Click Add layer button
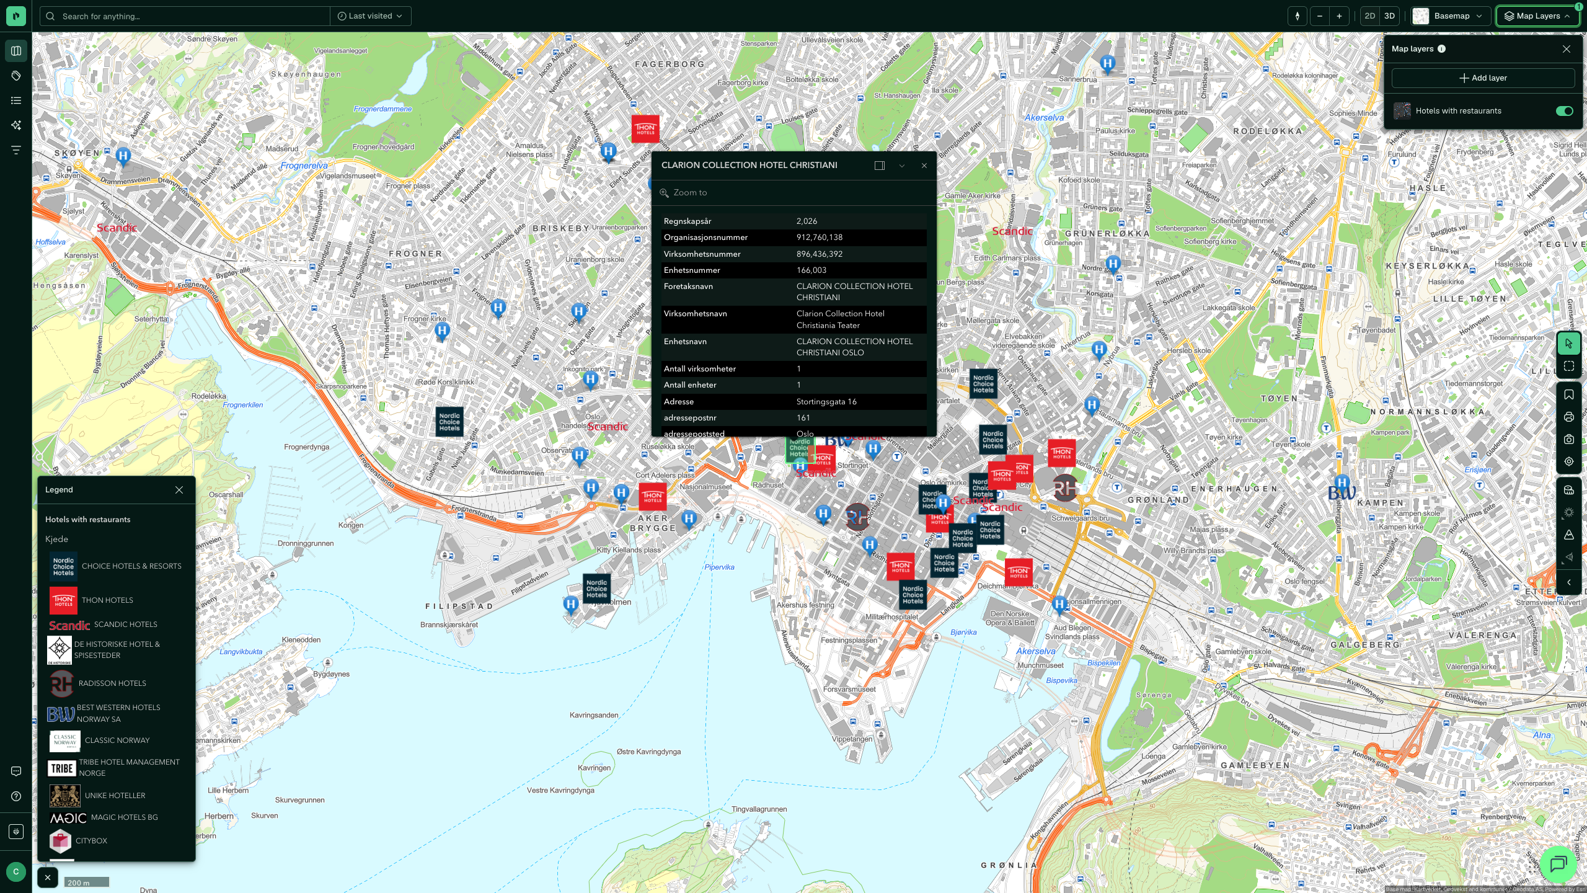Screen dimensions: 1587x893 point(1483,78)
